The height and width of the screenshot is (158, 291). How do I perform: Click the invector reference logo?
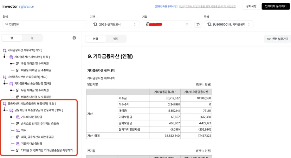18,6
